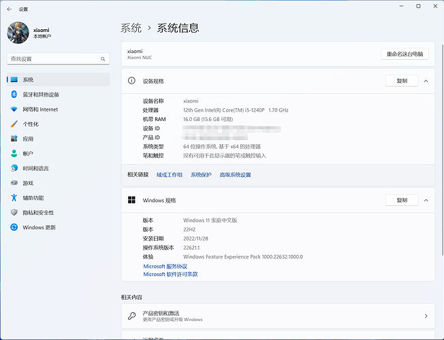
Task: Open the 域或工作组 link
Action: [x=170, y=175]
